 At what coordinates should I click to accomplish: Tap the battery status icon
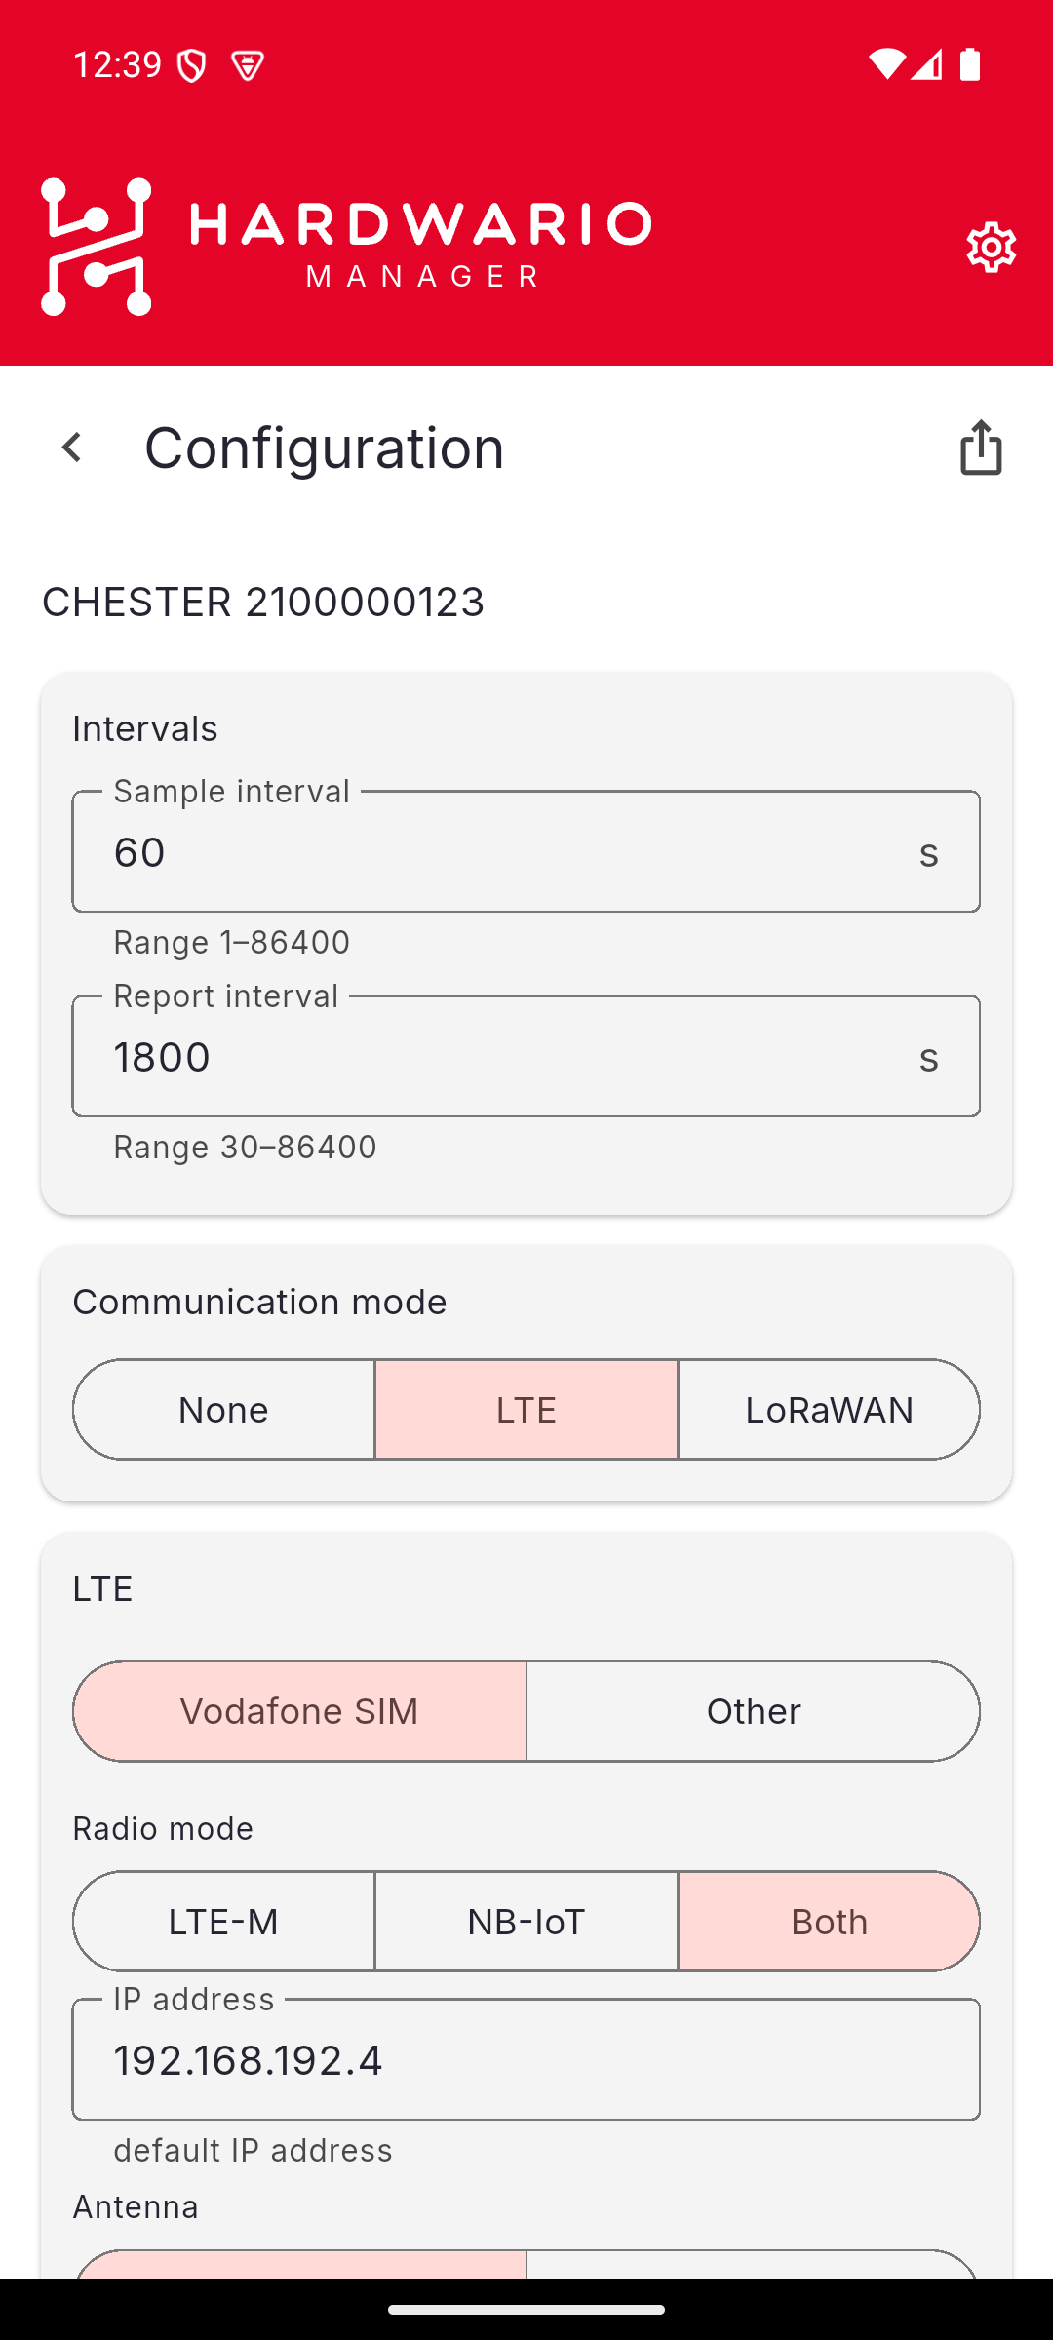coord(970,64)
